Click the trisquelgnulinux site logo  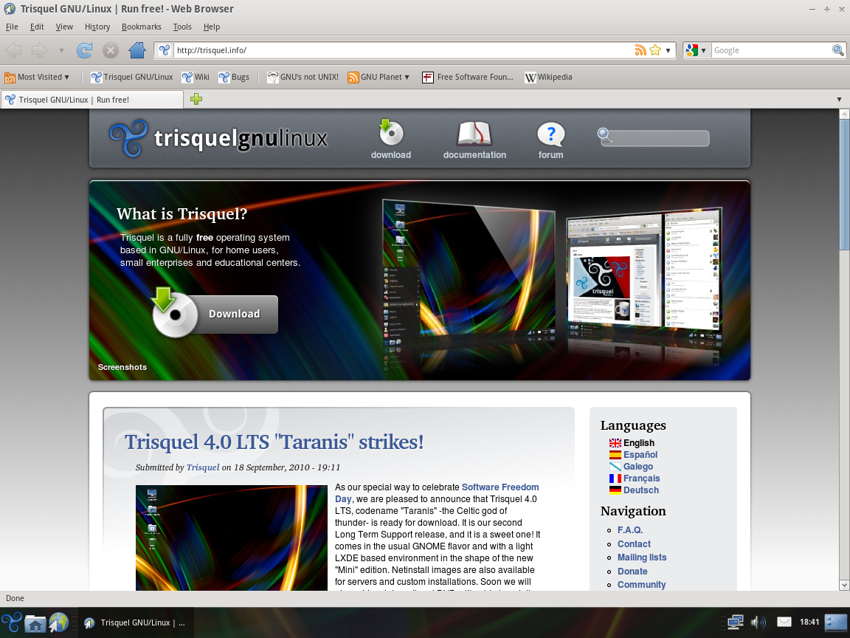click(218, 138)
